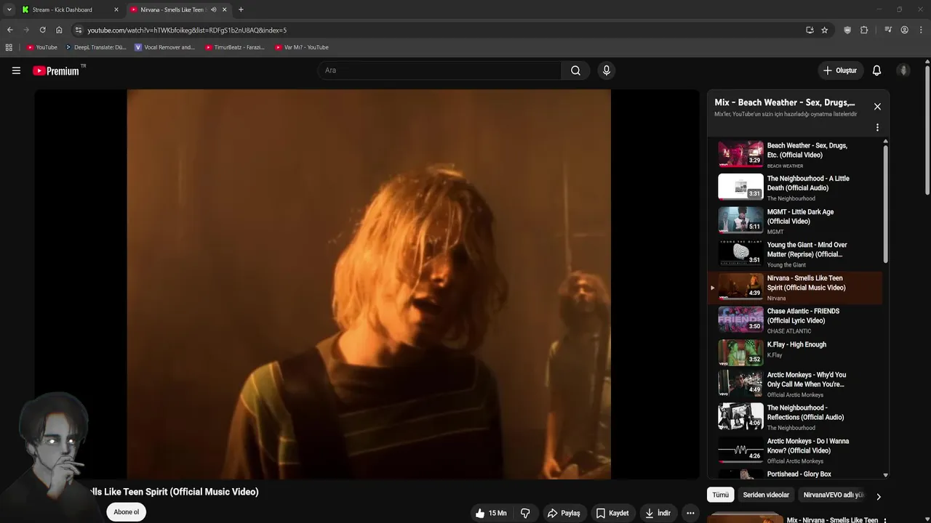Image resolution: width=931 pixels, height=523 pixels.
Task: Play Portishead - Glory Box
Action: [x=796, y=474]
